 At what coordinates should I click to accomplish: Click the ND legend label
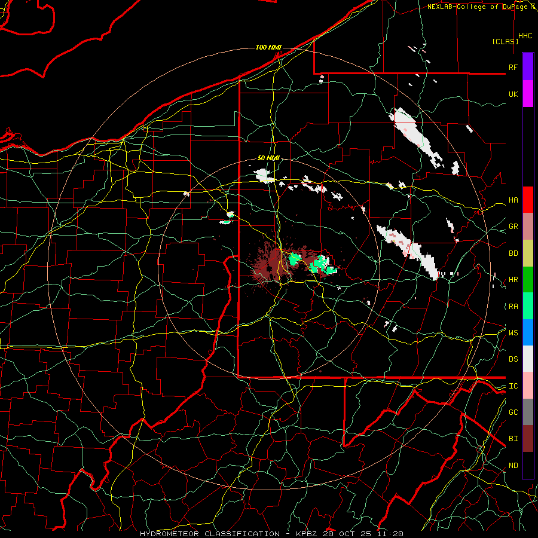click(513, 466)
